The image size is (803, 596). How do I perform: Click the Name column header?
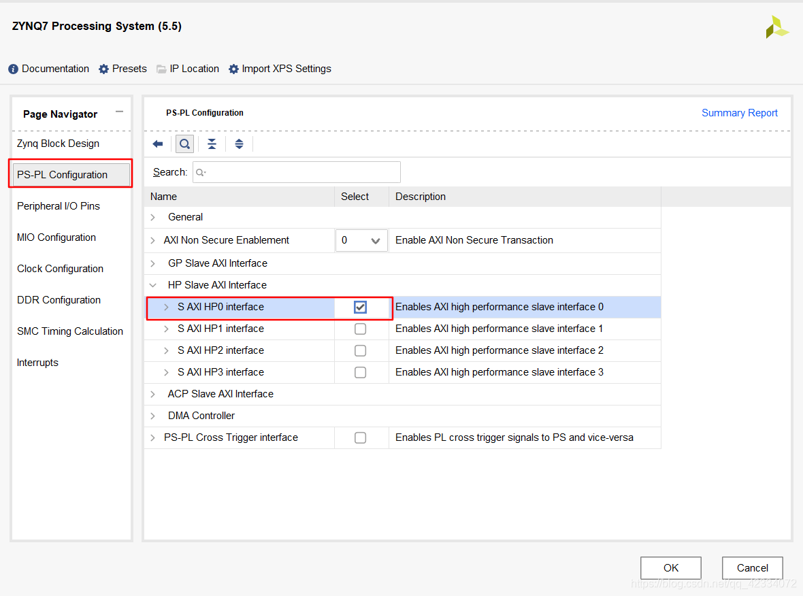tap(240, 197)
